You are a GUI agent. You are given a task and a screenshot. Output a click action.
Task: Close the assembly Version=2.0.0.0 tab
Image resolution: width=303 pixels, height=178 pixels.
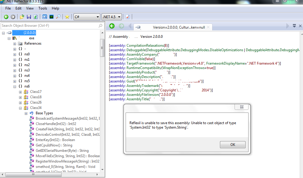(x=208, y=27)
